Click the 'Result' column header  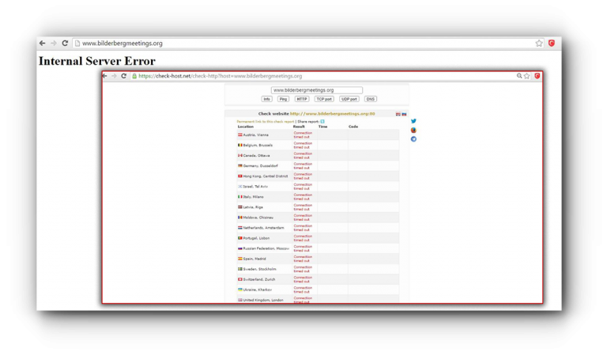tap(299, 127)
